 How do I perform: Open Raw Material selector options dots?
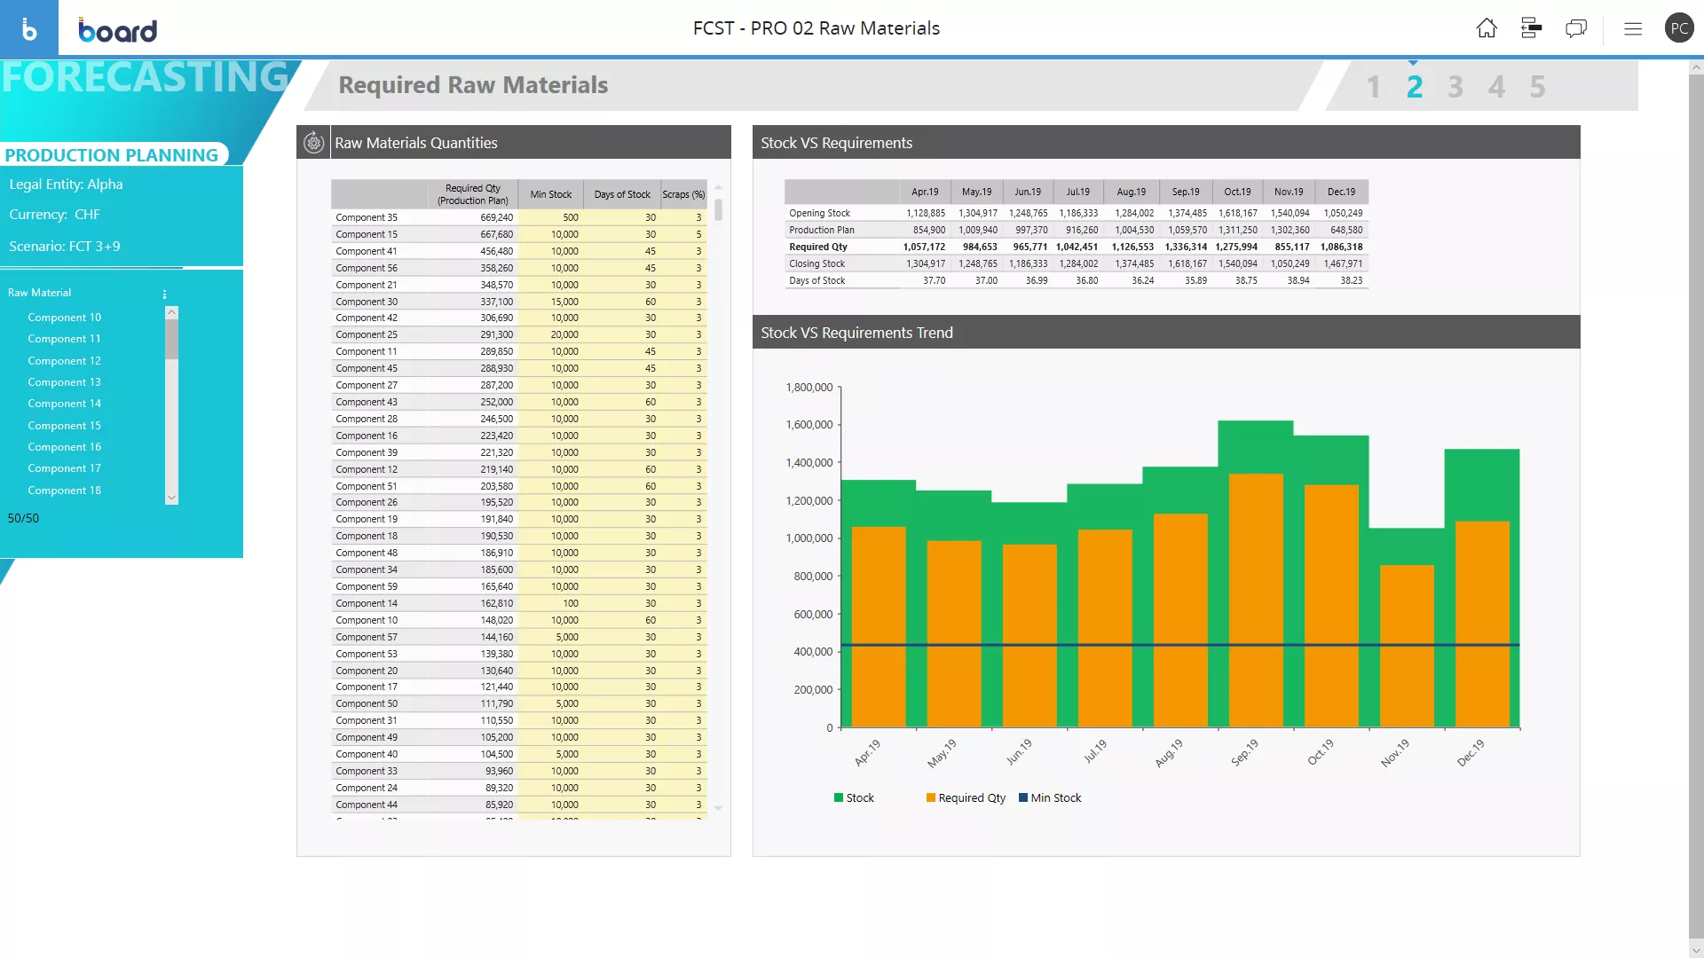pos(164,294)
